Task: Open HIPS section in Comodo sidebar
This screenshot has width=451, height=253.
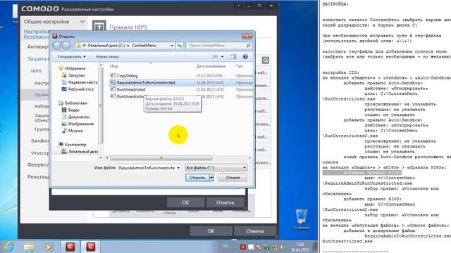Action: click(36, 71)
